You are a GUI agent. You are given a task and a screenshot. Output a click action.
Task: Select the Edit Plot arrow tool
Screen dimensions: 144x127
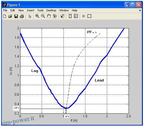pos(30,16)
